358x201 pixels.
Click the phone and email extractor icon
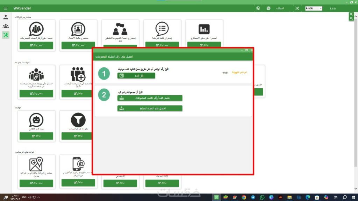pos(78,164)
